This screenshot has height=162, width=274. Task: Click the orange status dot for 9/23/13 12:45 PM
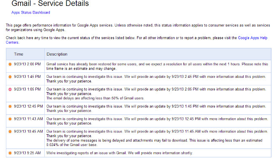tap(10, 106)
